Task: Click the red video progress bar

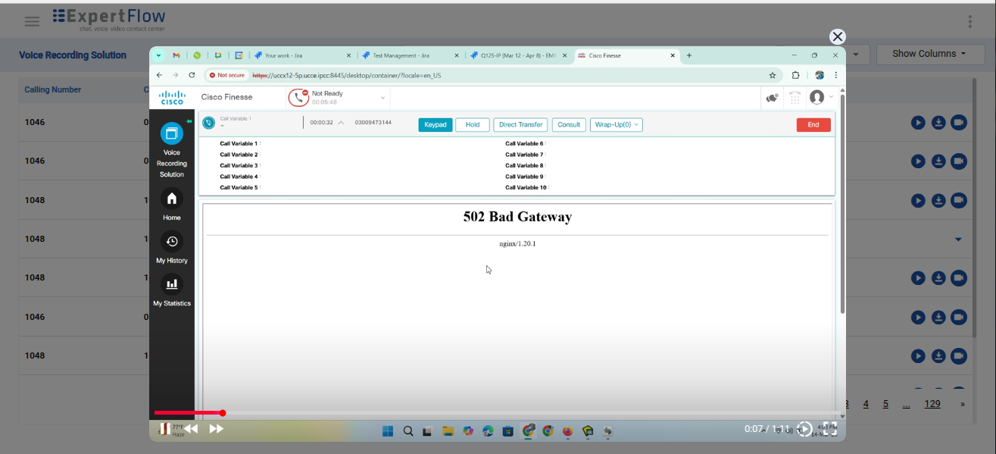Action: (x=189, y=413)
